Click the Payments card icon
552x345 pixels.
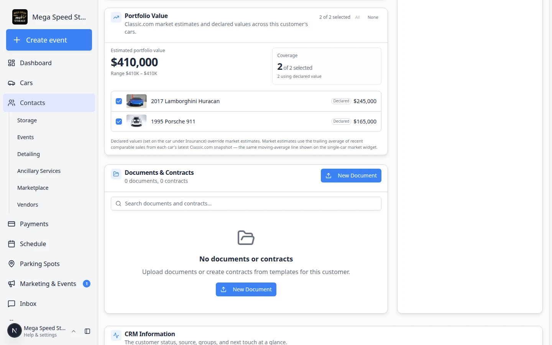pyautogui.click(x=11, y=224)
